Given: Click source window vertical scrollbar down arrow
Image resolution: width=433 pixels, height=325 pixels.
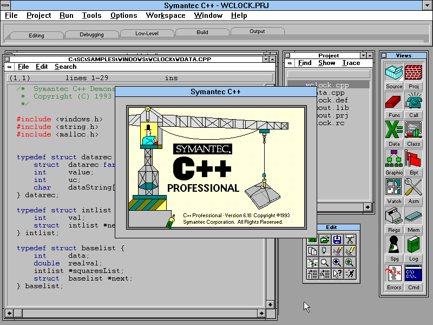Looking at the screenshot, I should [x=270, y=304].
